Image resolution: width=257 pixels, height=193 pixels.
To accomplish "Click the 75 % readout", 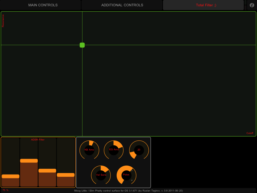I will click(x=6, y=190).
